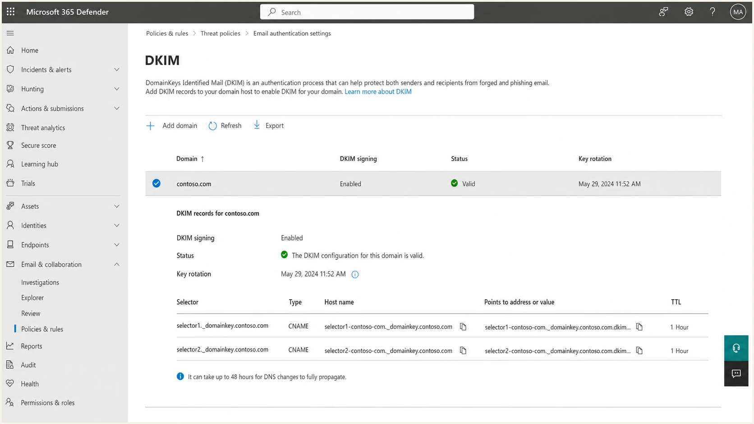Click the Threat analytics icon
The width and height of the screenshot is (754, 424).
10,128
